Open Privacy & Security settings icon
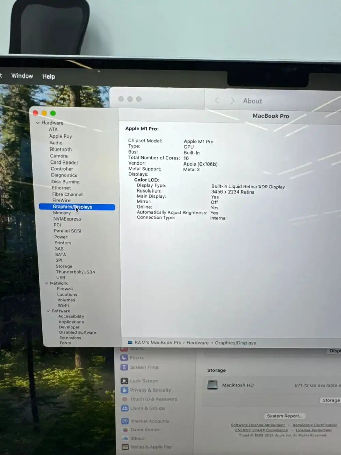 (x=124, y=390)
